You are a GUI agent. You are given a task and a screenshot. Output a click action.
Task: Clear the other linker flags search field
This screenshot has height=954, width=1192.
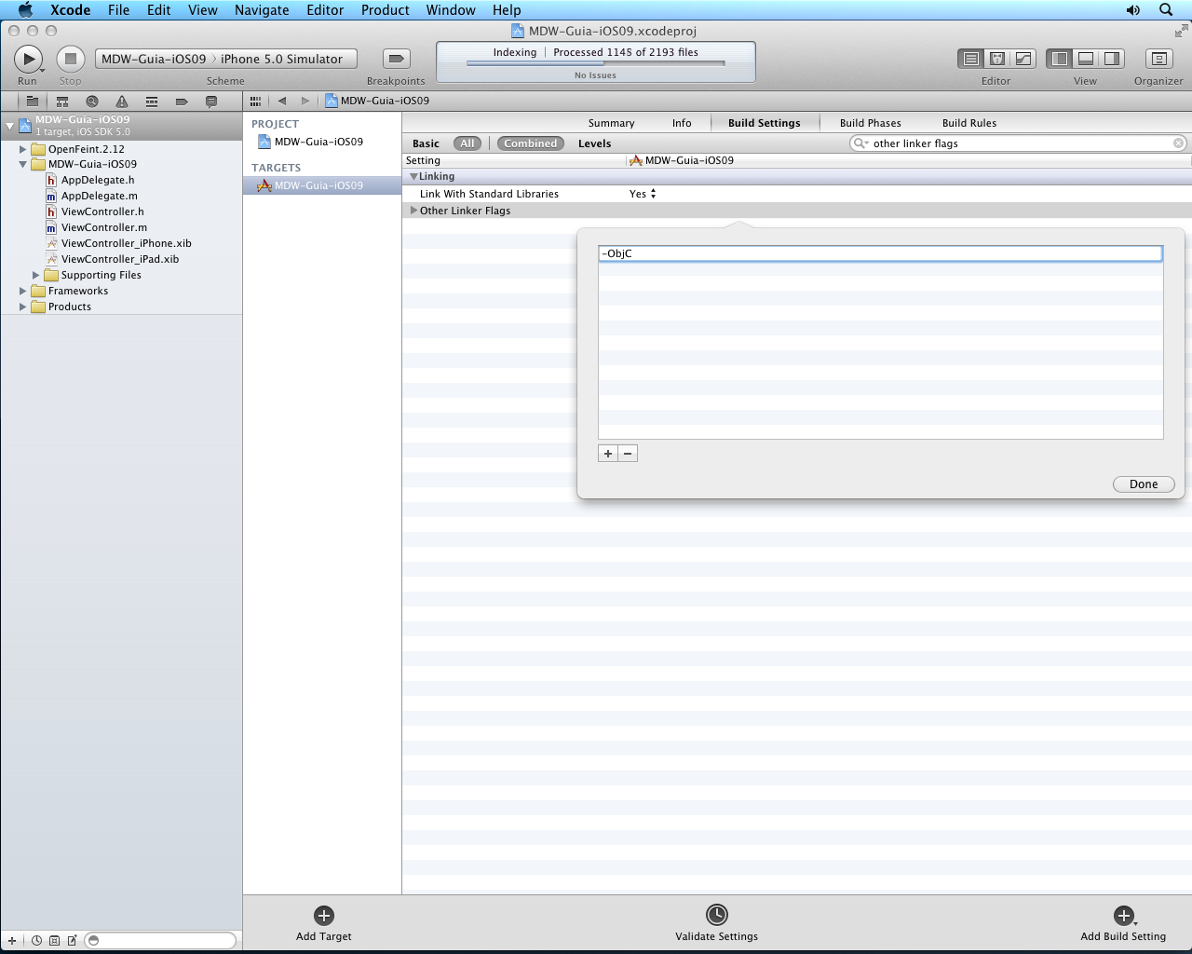1178,143
